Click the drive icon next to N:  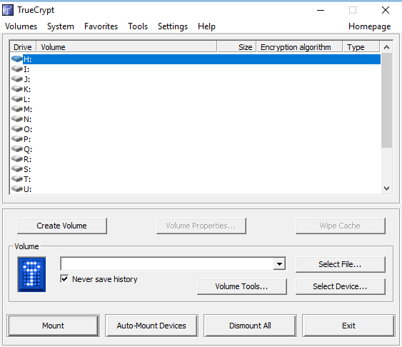[x=17, y=119]
